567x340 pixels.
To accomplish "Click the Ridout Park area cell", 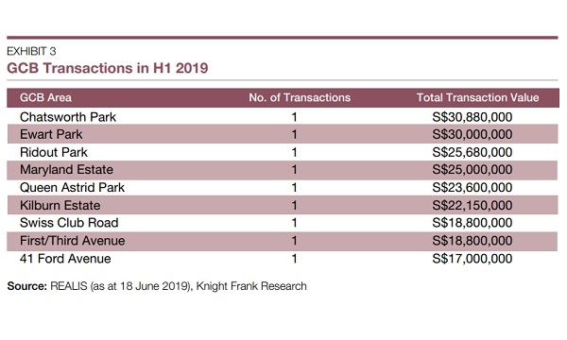I will point(54,152).
